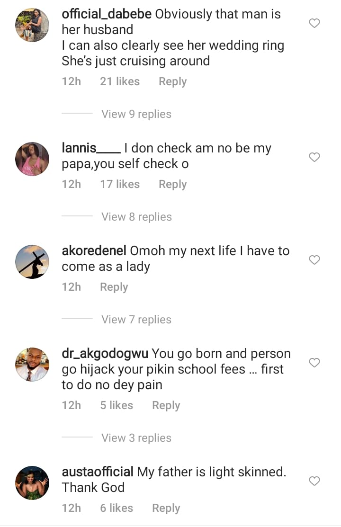The image size is (341, 527).
Task: View 21 likes on official_dabebe's comment
Action: click(x=120, y=81)
